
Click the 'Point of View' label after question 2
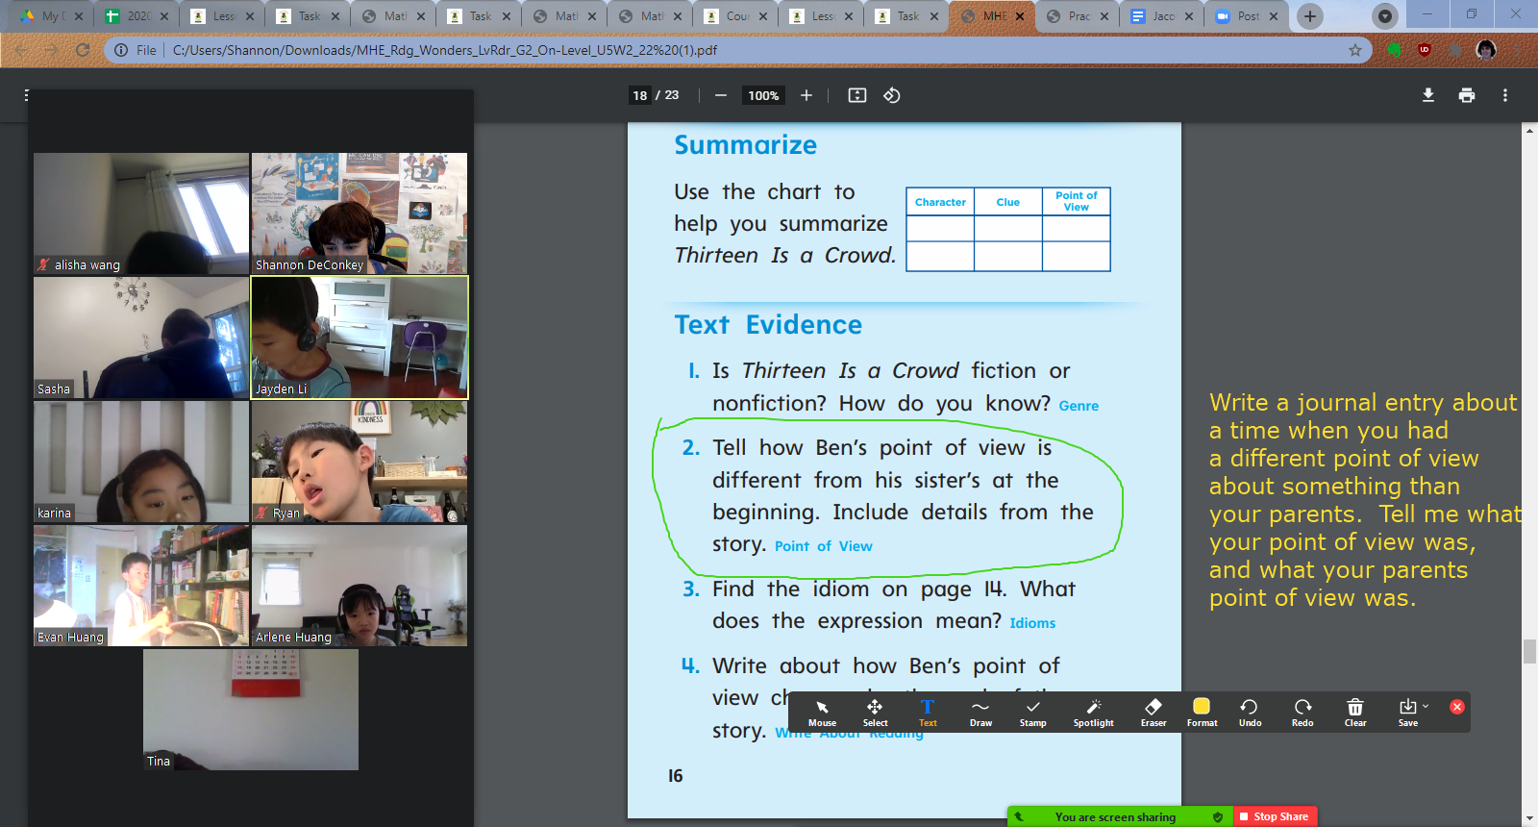coord(824,546)
